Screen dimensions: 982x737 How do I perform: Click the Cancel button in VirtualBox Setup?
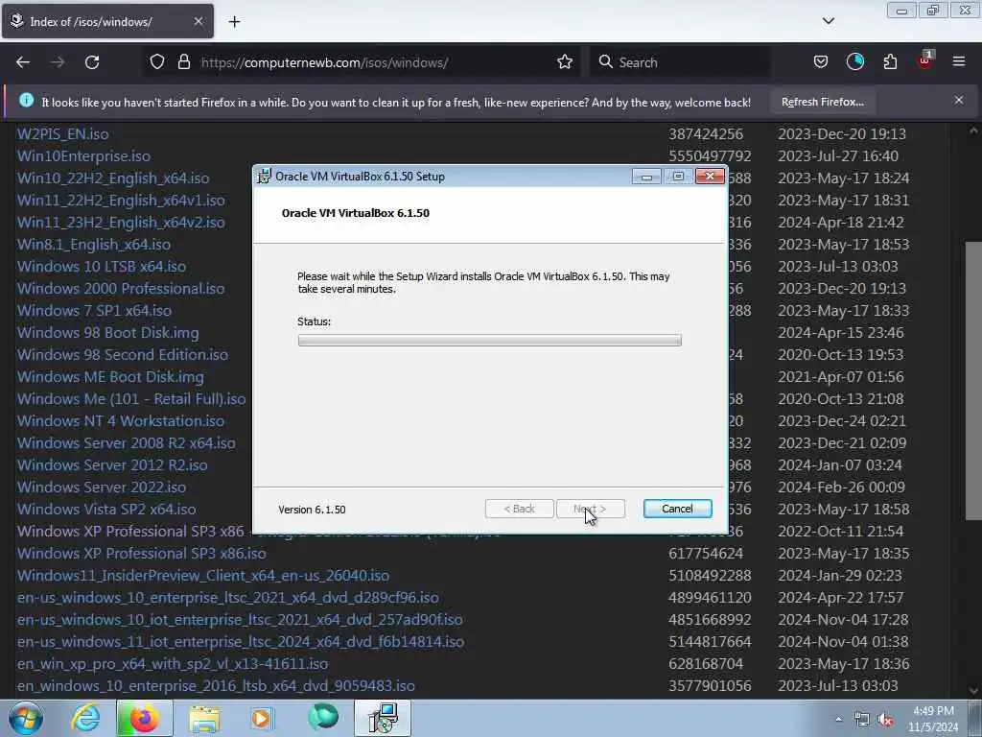(677, 509)
